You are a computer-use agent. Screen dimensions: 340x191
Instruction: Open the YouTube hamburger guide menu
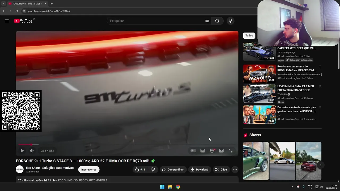click(x=7, y=21)
